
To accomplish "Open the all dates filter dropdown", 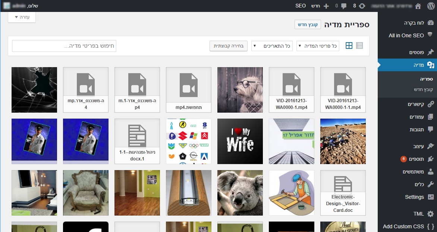I will coord(272,46).
